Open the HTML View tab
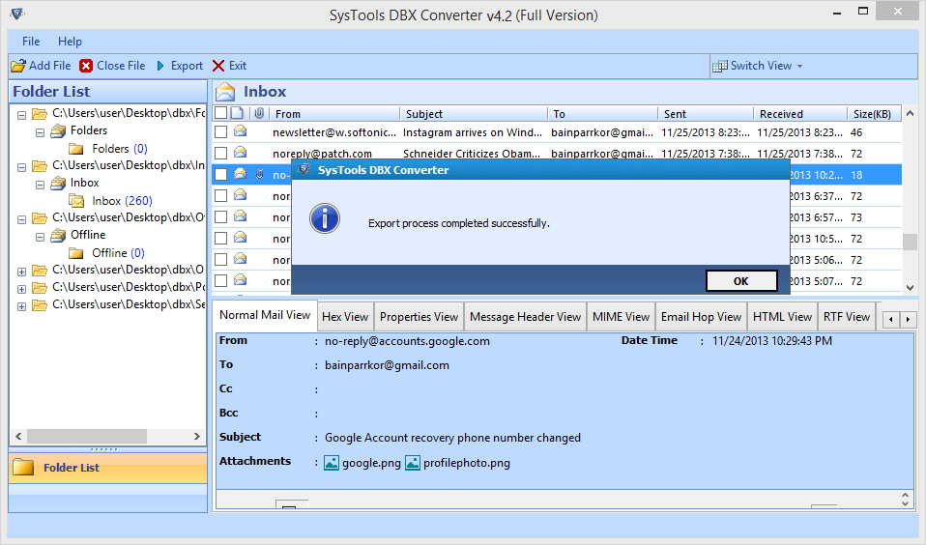Image resolution: width=926 pixels, height=545 pixels. point(783,317)
